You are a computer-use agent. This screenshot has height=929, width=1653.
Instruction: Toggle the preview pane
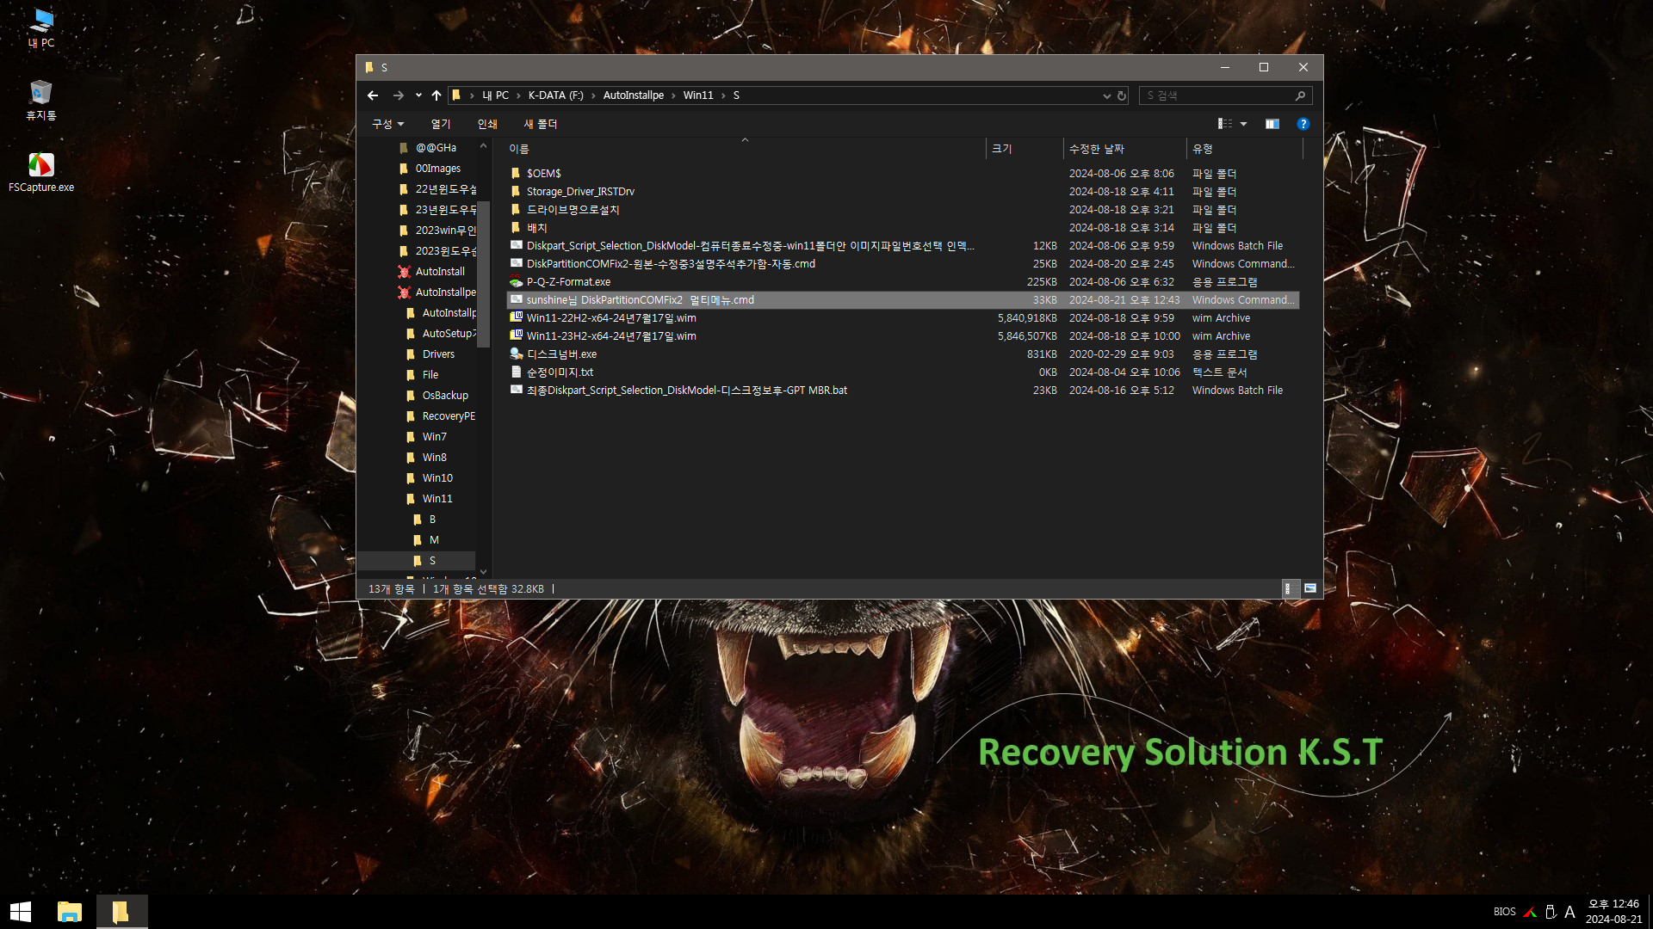(1272, 124)
